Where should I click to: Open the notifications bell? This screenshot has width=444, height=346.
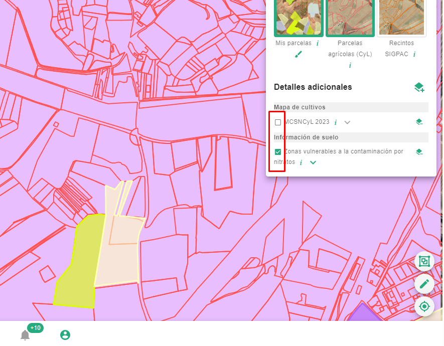pyautogui.click(x=25, y=335)
